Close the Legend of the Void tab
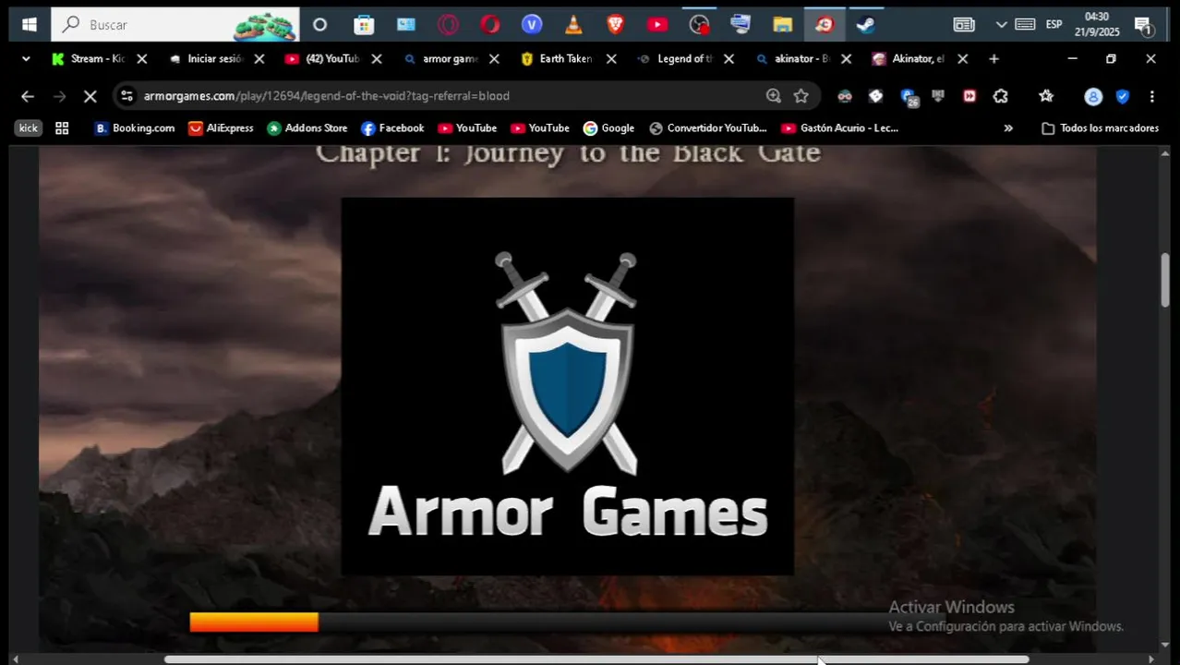Image resolution: width=1180 pixels, height=665 pixels. pos(728,59)
